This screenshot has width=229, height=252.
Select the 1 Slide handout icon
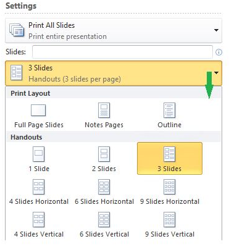tap(39, 154)
